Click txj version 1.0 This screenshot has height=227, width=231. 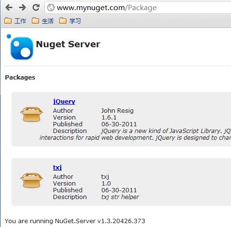(106, 184)
